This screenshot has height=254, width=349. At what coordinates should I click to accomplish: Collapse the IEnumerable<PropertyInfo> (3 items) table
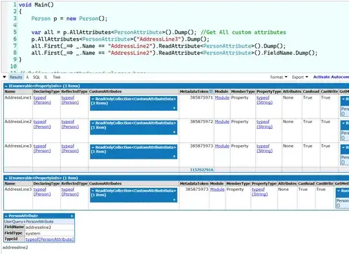coord(6,86)
